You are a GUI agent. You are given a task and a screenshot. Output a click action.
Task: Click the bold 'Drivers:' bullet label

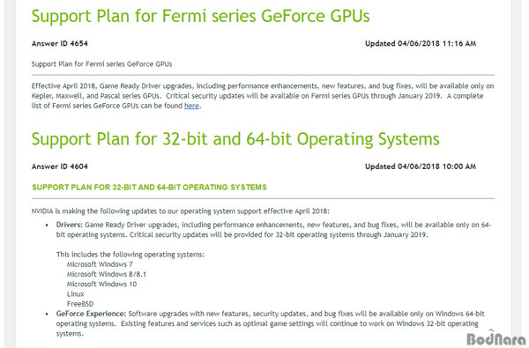70,225
